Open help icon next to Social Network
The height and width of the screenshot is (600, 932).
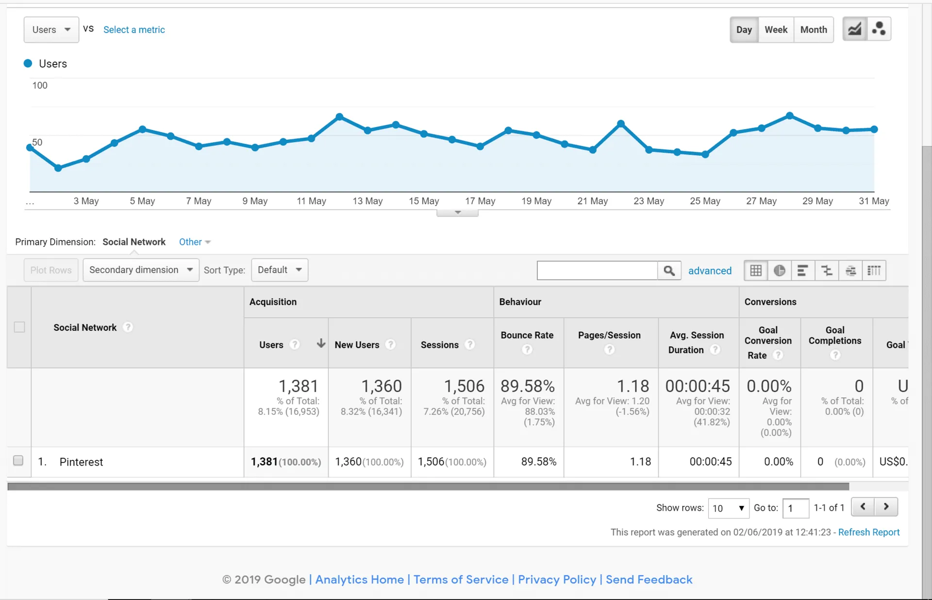pos(128,327)
